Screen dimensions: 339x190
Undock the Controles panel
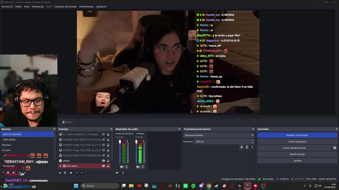(x=337, y=129)
